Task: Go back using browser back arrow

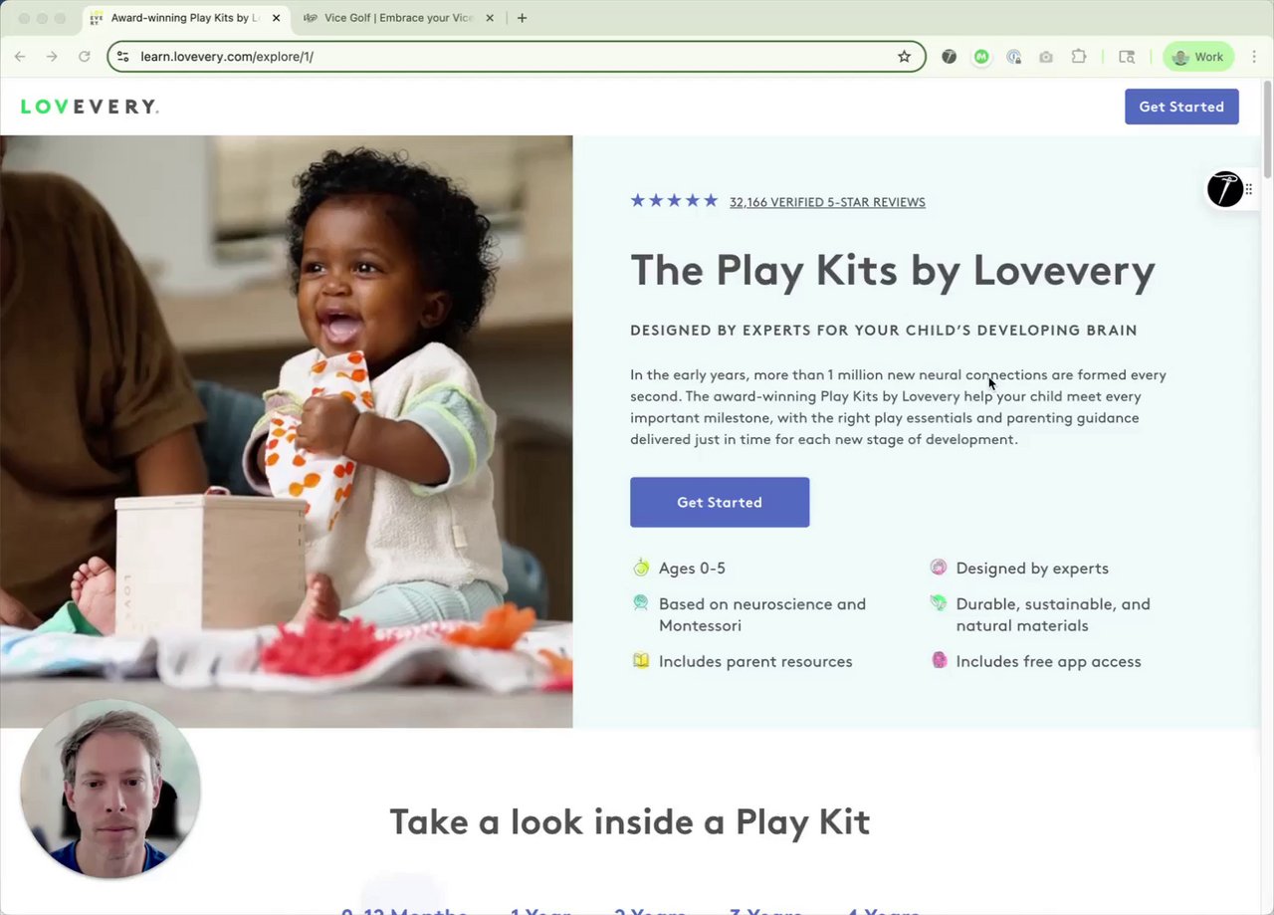Action: [x=20, y=57]
